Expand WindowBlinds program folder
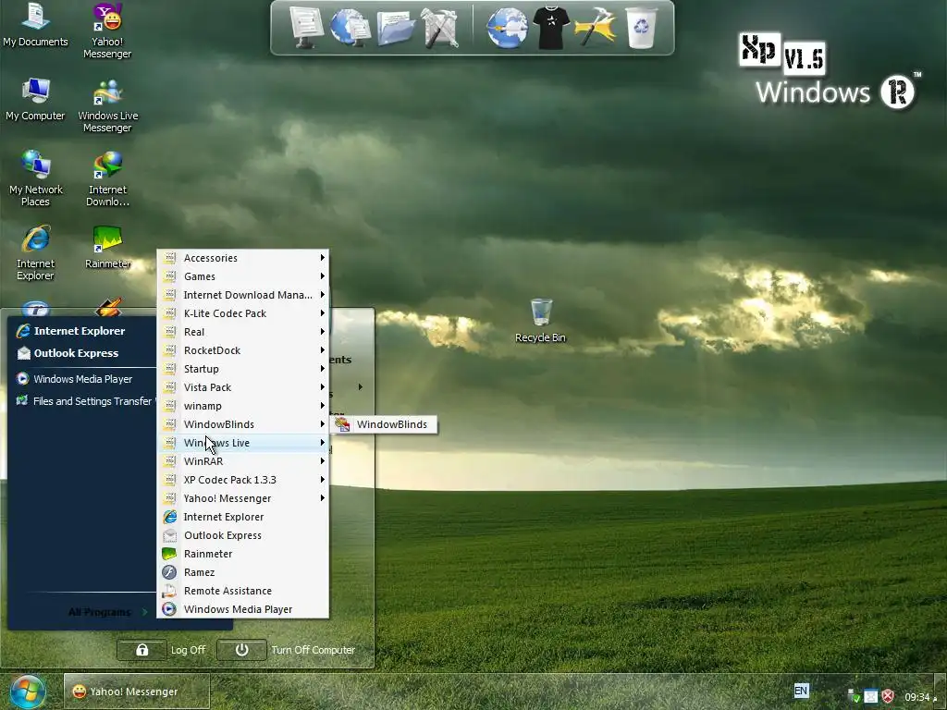Screen dimensions: 947x710 click(x=243, y=424)
